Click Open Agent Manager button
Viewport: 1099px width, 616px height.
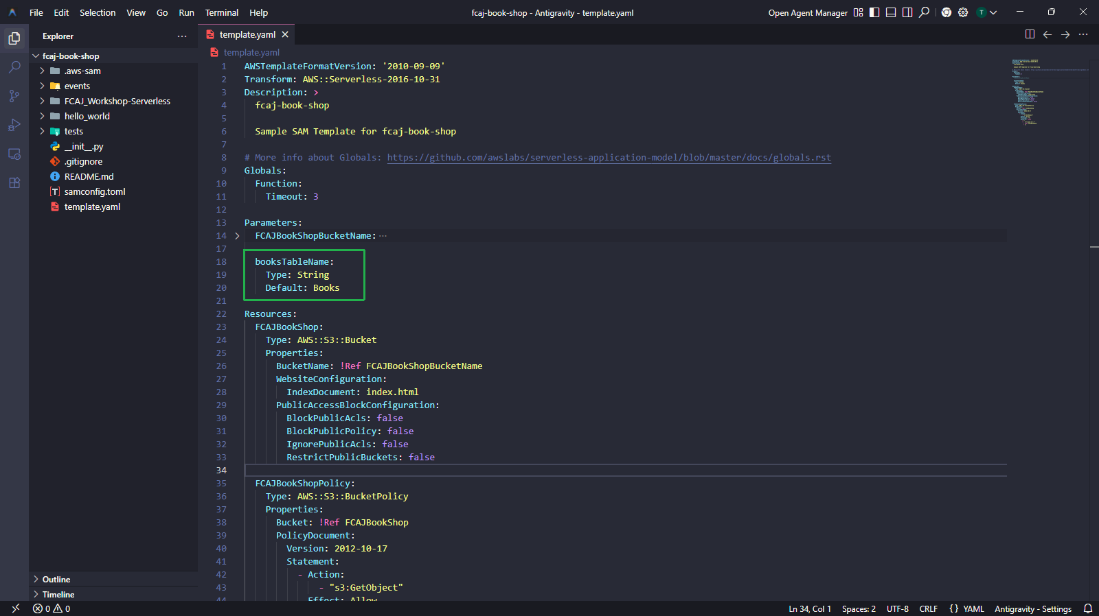pos(808,12)
